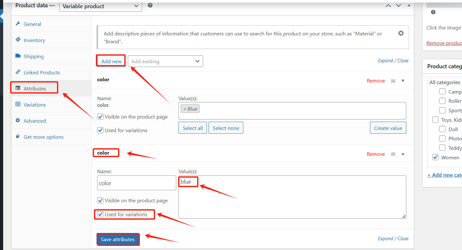Viewport: 462px width, 250px height.
Task: Click the drag handle icon of first color attribute
Action: 393,81
